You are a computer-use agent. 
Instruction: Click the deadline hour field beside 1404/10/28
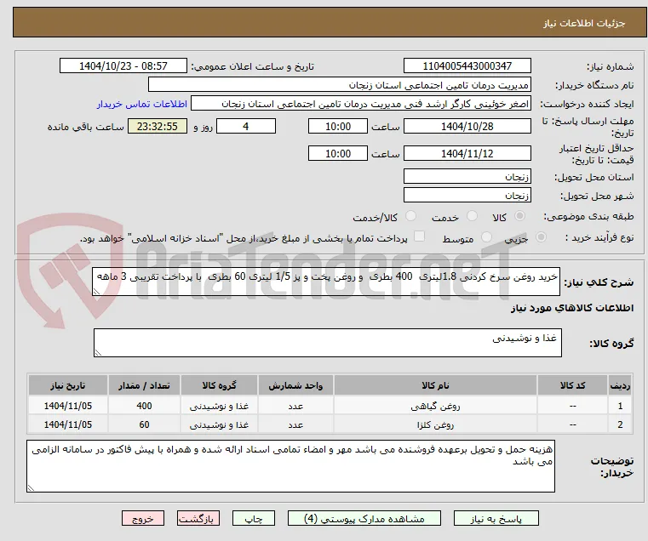pos(338,127)
